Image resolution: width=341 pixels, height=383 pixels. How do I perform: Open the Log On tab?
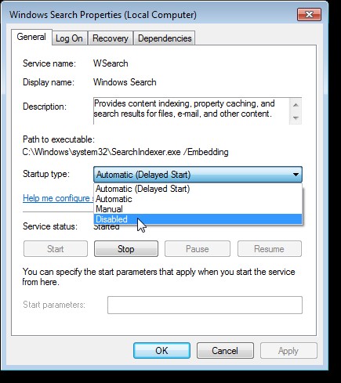[69, 38]
